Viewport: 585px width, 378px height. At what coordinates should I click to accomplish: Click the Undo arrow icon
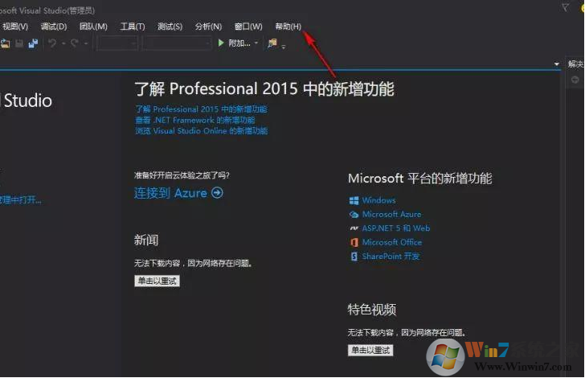click(52, 43)
